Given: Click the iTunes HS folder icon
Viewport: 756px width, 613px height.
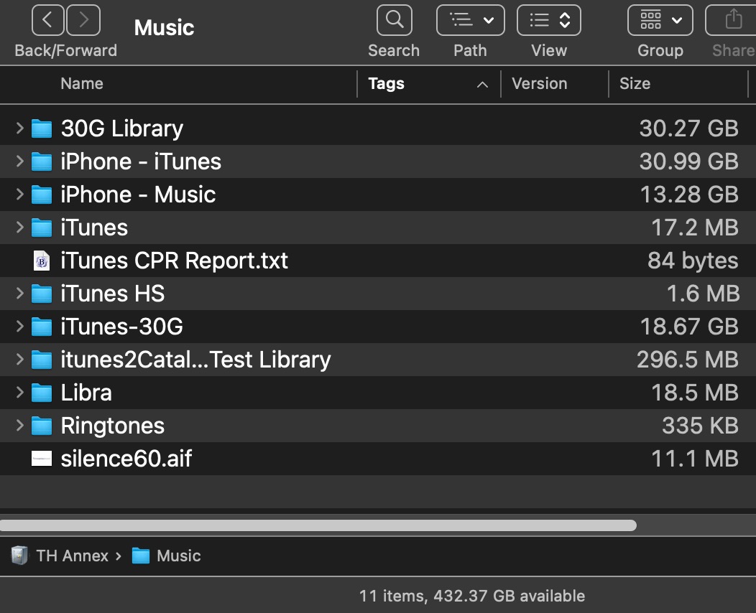Looking at the screenshot, I should pos(42,294).
